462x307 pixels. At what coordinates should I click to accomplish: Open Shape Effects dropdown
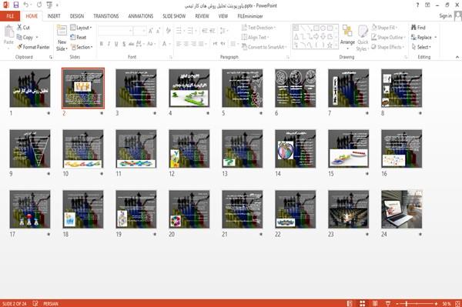pos(388,47)
